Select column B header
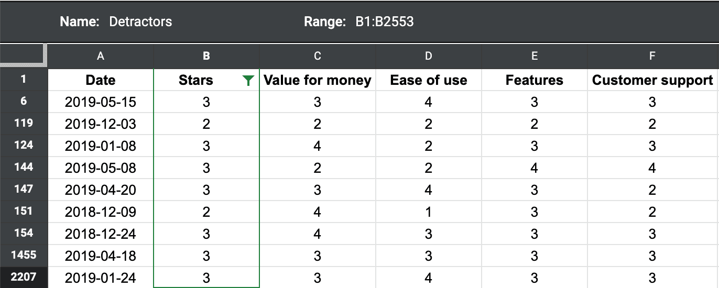The image size is (719, 288). coord(206,56)
